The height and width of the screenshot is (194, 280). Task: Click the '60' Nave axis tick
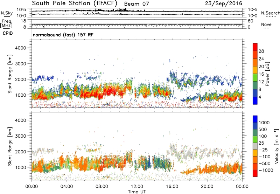250,21
